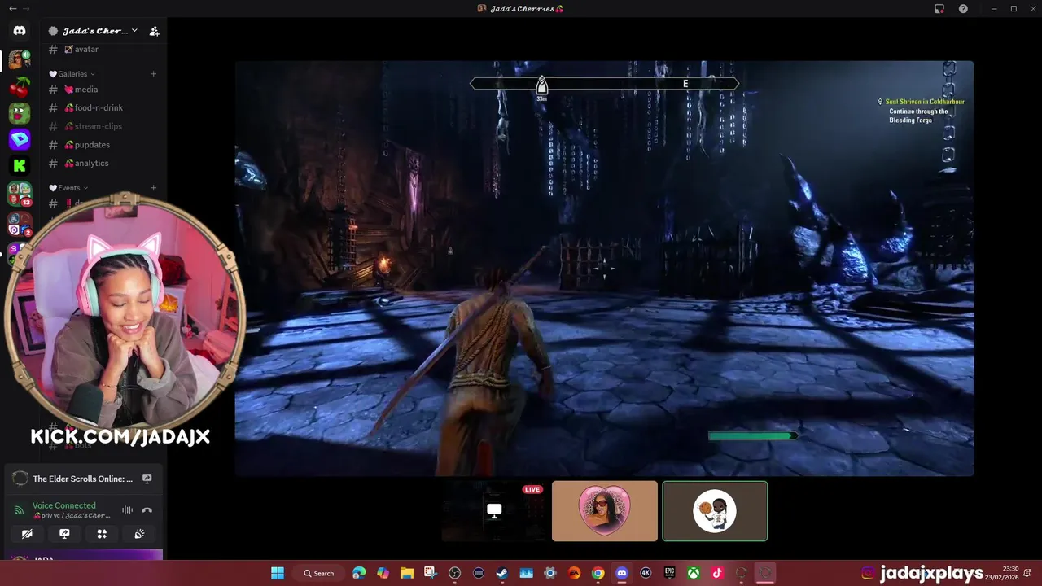Open 4K downloader app from taskbar

point(646,573)
